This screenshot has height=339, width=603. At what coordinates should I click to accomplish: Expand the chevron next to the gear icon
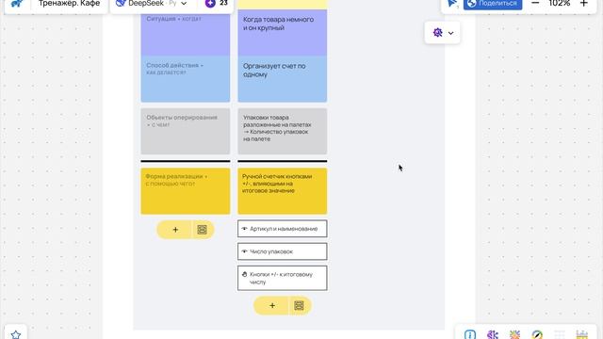click(450, 33)
